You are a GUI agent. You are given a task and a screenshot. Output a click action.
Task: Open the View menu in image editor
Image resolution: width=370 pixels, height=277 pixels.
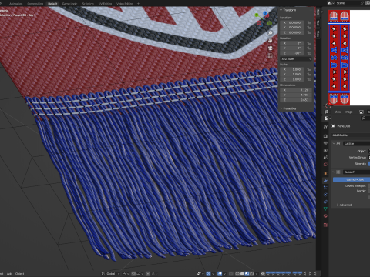pyautogui.click(x=338, y=112)
